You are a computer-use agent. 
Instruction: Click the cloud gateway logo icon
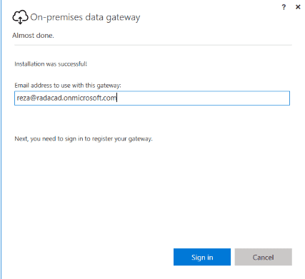pos(20,17)
